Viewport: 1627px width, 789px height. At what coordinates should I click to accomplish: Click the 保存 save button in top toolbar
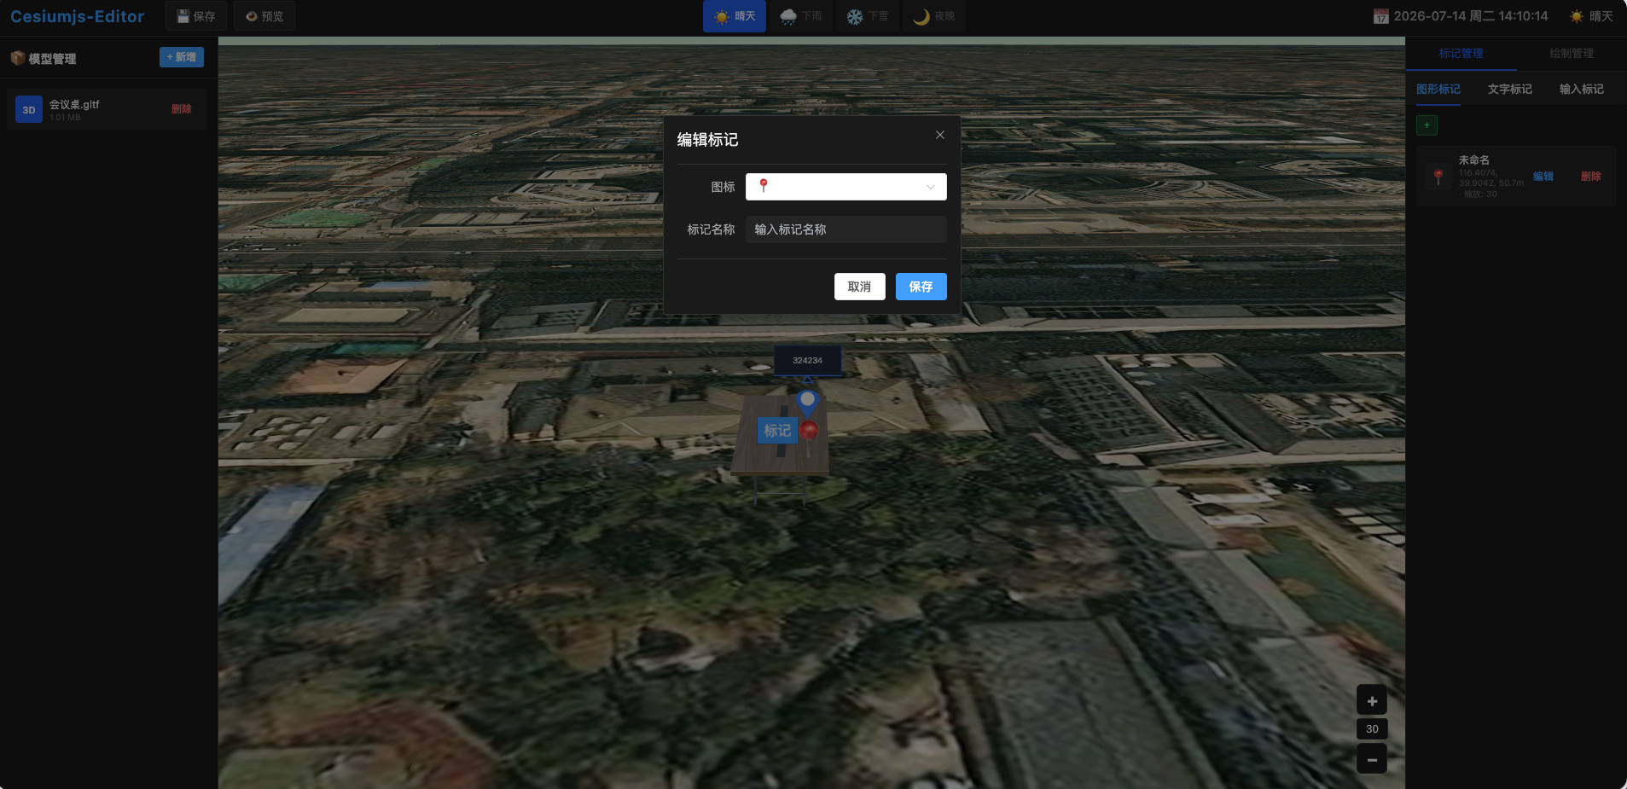195,16
